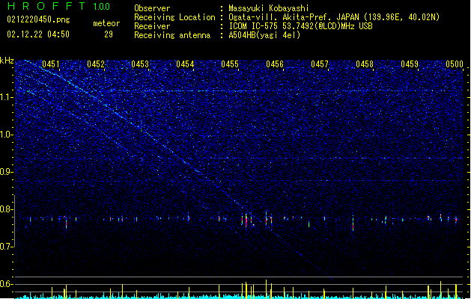Click the 0455 time marker

point(230,64)
